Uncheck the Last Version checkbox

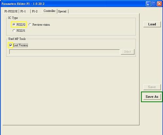(x=11, y=45)
